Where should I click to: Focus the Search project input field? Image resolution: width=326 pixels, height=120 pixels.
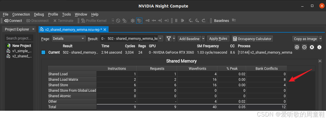coord(19,38)
